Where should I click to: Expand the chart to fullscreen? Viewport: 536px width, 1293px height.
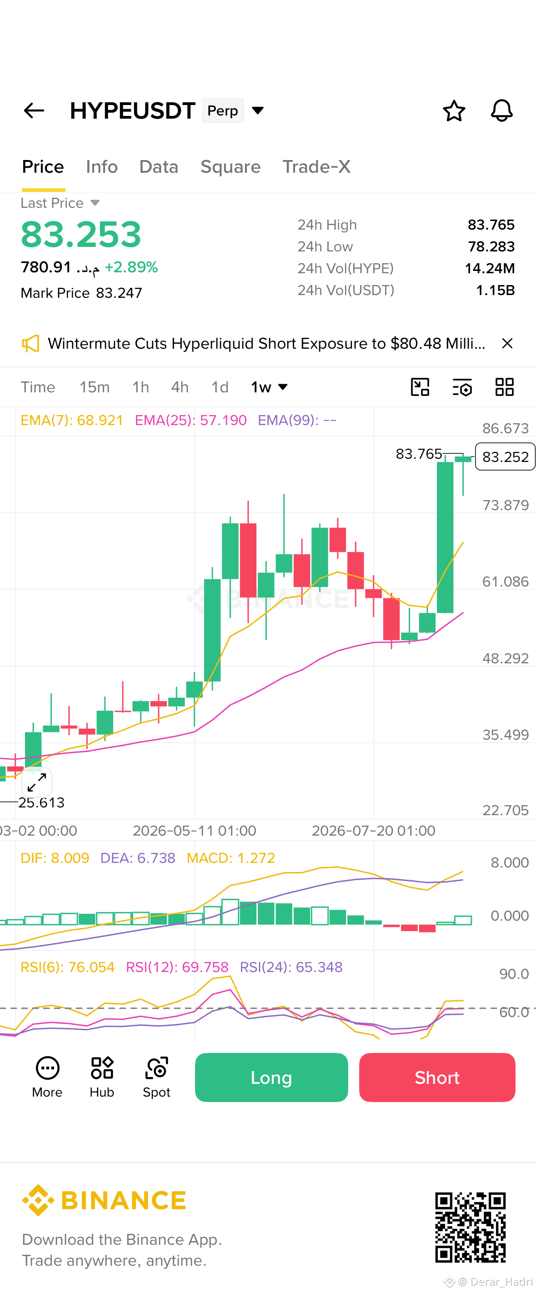pos(37,782)
